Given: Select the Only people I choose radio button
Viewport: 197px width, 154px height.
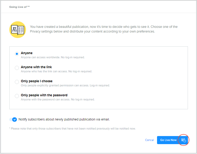Looking at the screenshot, I should (17, 82).
